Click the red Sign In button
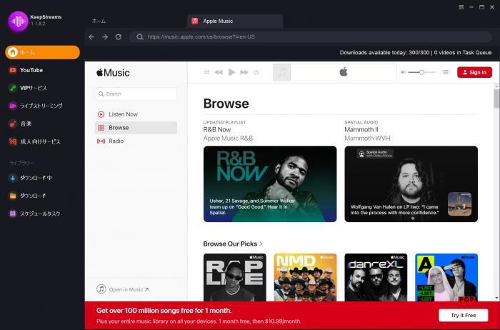This screenshot has width=500, height=330. (x=474, y=72)
